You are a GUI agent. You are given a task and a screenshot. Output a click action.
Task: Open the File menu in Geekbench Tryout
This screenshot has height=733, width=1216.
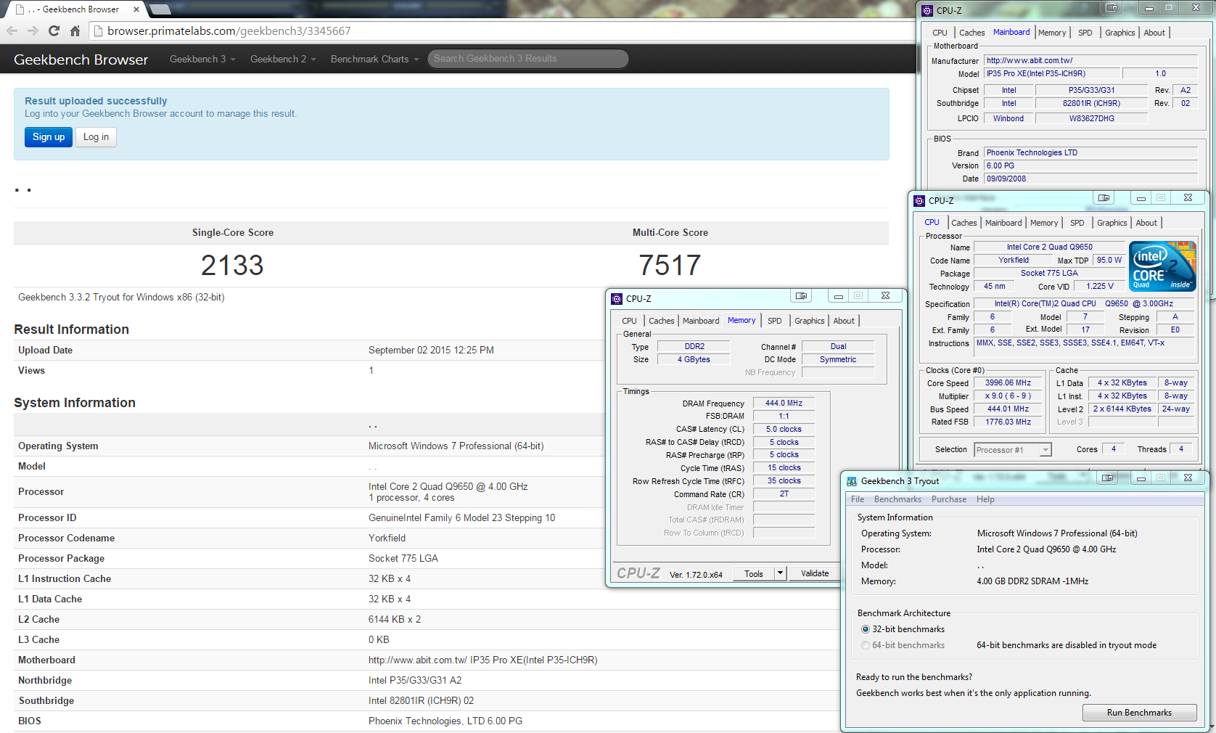[858, 499]
